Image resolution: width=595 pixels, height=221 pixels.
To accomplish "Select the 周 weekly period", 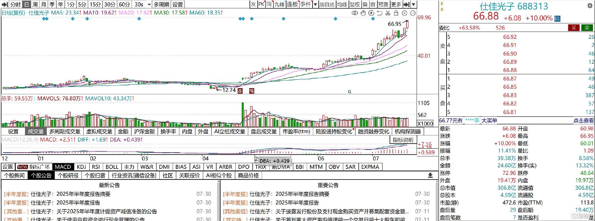I will pos(35,4).
